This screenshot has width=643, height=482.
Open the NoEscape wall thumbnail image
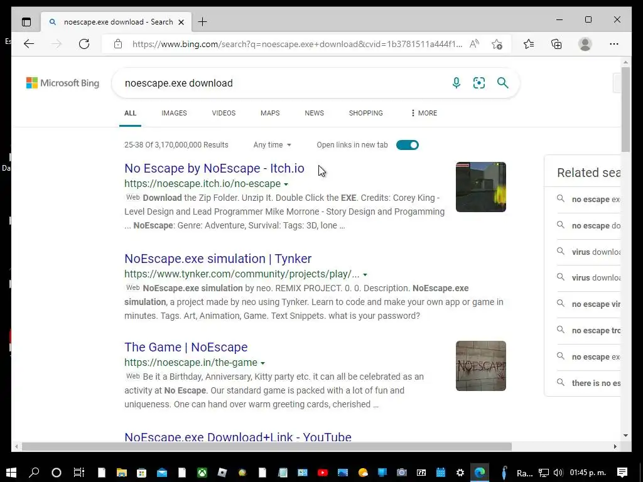480,366
